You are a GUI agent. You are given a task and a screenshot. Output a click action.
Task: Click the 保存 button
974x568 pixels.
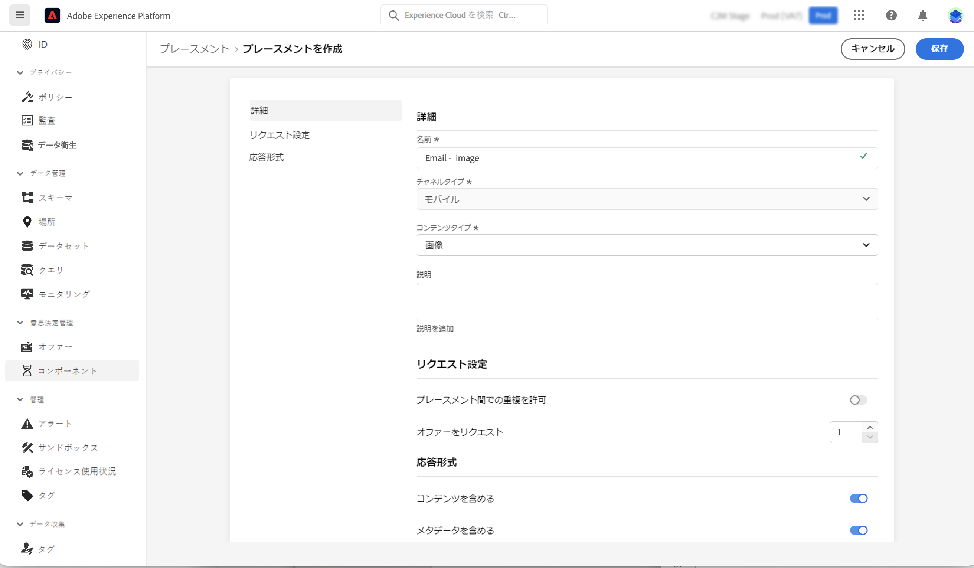pos(939,49)
